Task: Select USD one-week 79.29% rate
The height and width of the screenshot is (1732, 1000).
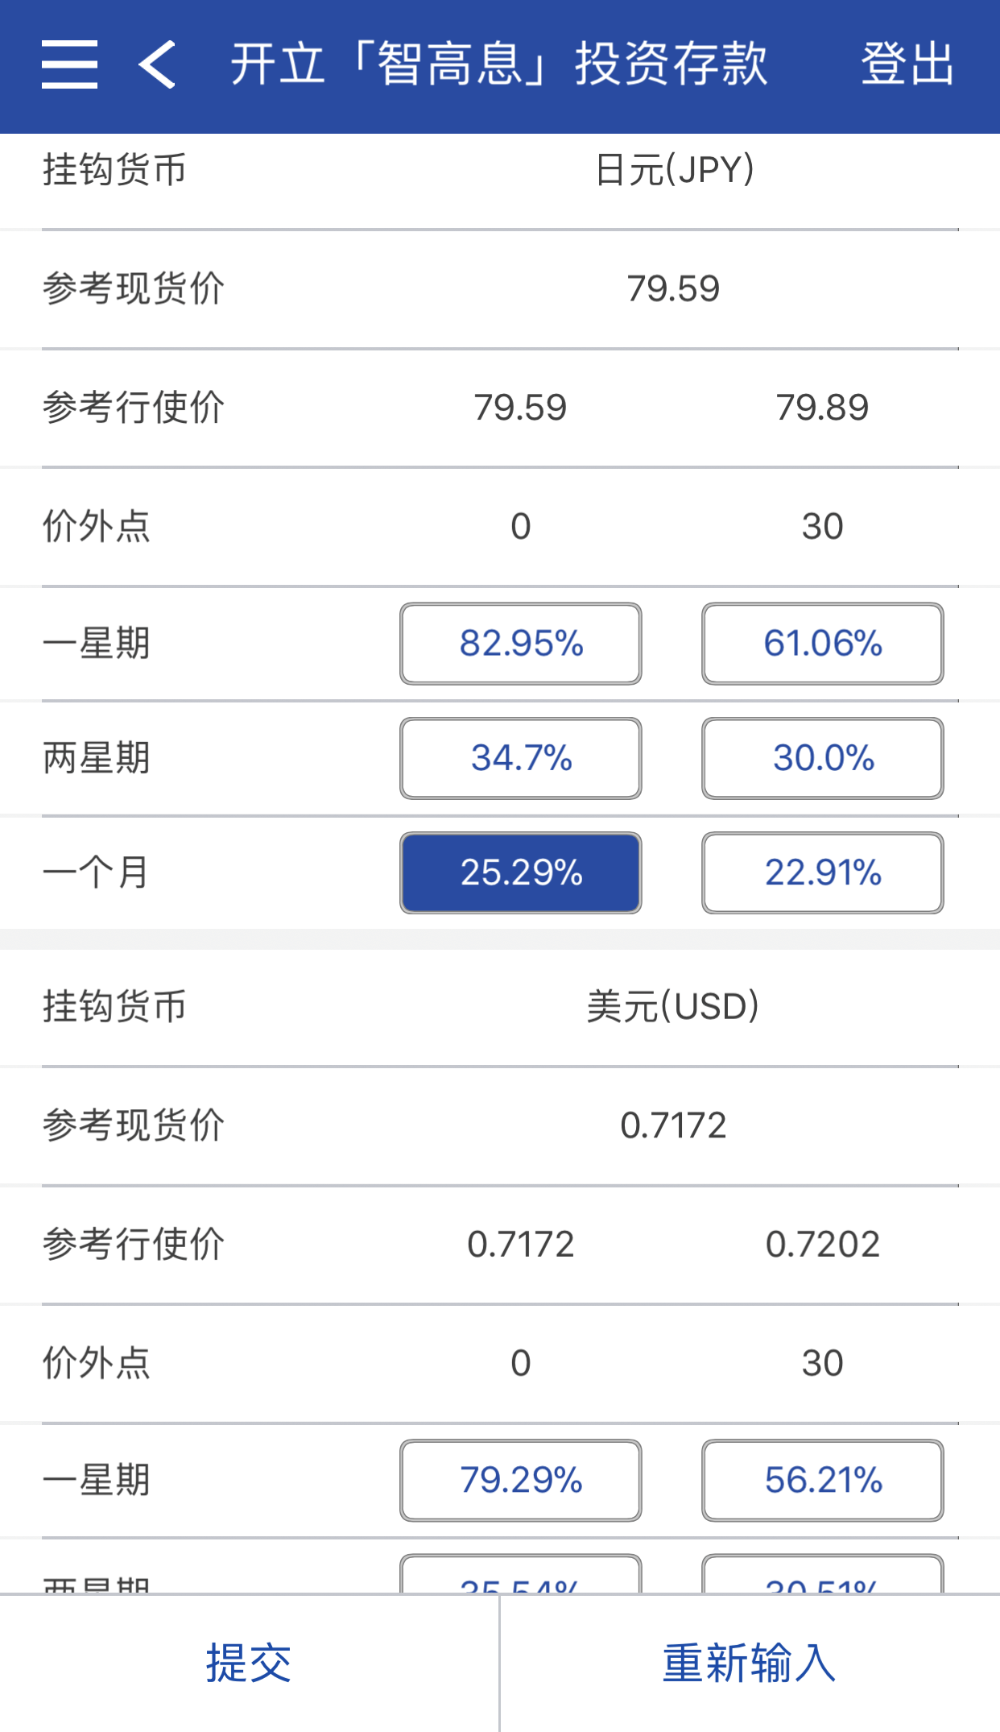Action: pyautogui.click(x=520, y=1480)
